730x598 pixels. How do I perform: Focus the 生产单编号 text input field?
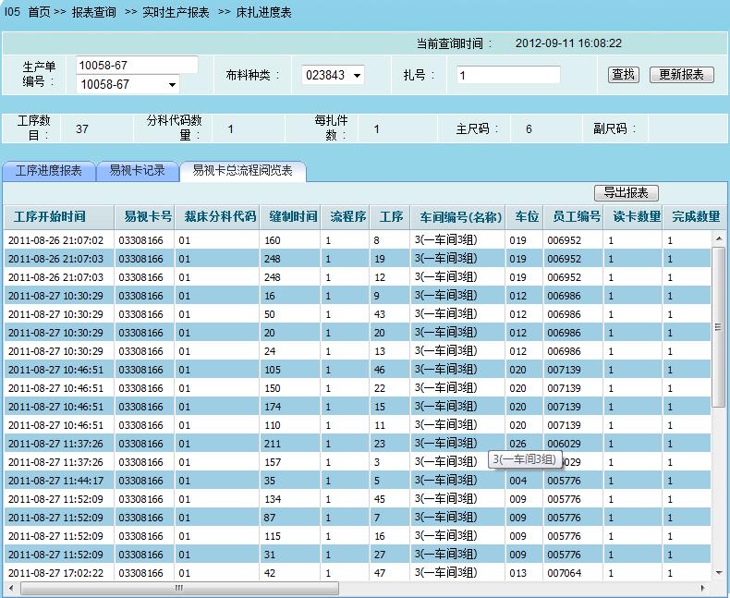click(x=136, y=65)
